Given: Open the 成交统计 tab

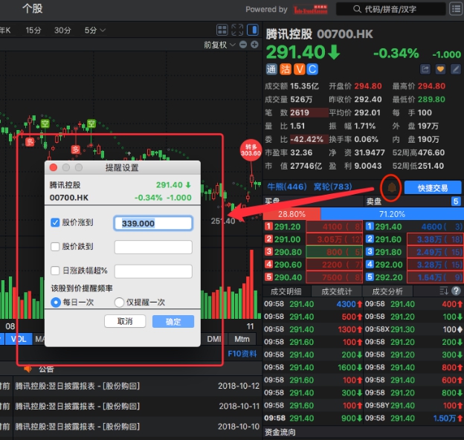Looking at the screenshot, I should click(337, 291).
